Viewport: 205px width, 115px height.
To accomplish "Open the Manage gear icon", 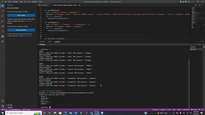I will [x=3, y=106].
